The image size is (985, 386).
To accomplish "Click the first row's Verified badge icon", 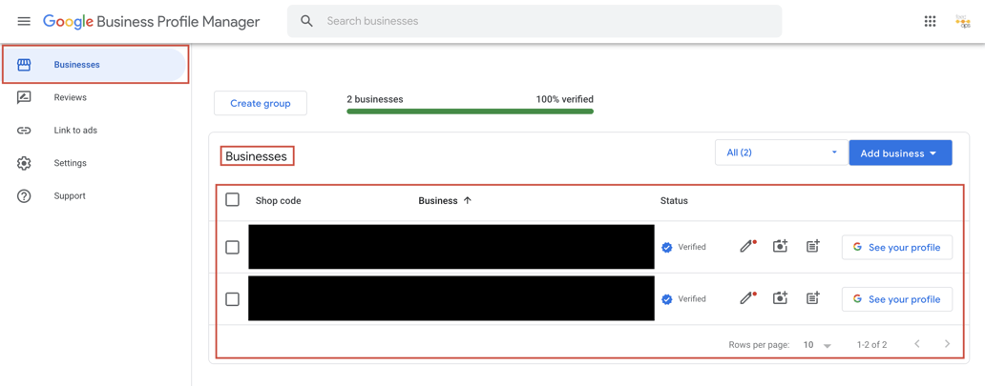I will point(667,247).
